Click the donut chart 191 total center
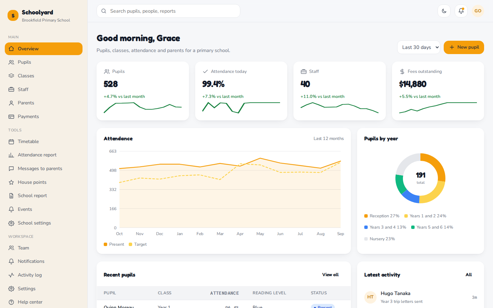Screen dimensions: 493x308 (x=420, y=178)
